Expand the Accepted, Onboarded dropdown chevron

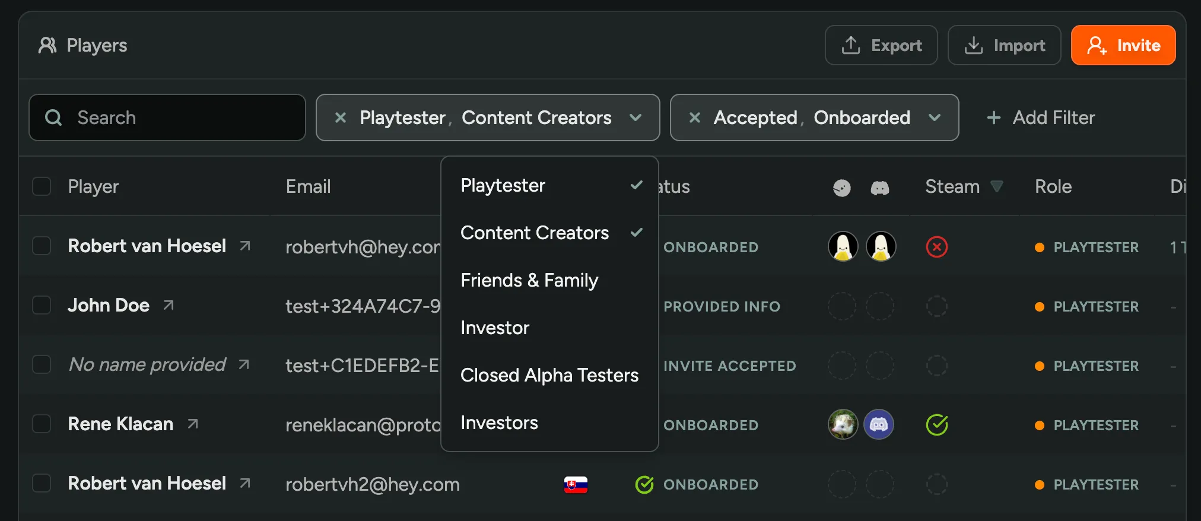pyautogui.click(x=935, y=117)
